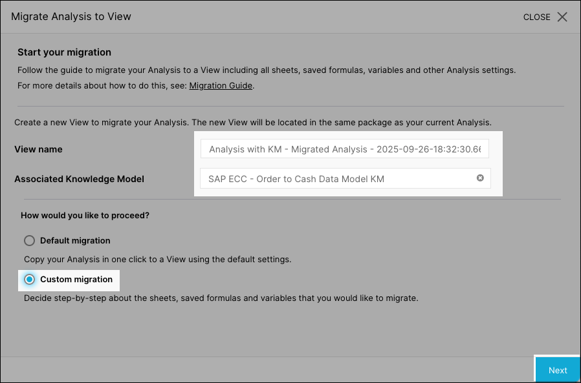Image resolution: width=581 pixels, height=383 pixels.
Task: Click the "Create a new View" instruction text
Action: pyautogui.click(x=253, y=122)
